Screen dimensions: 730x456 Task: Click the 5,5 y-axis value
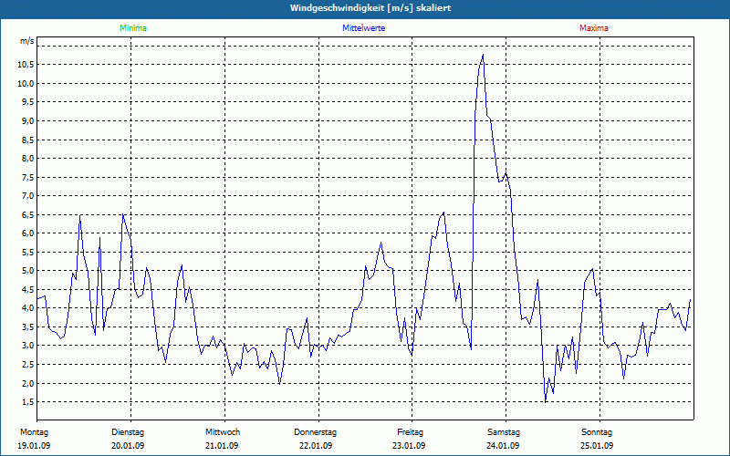tap(27, 253)
